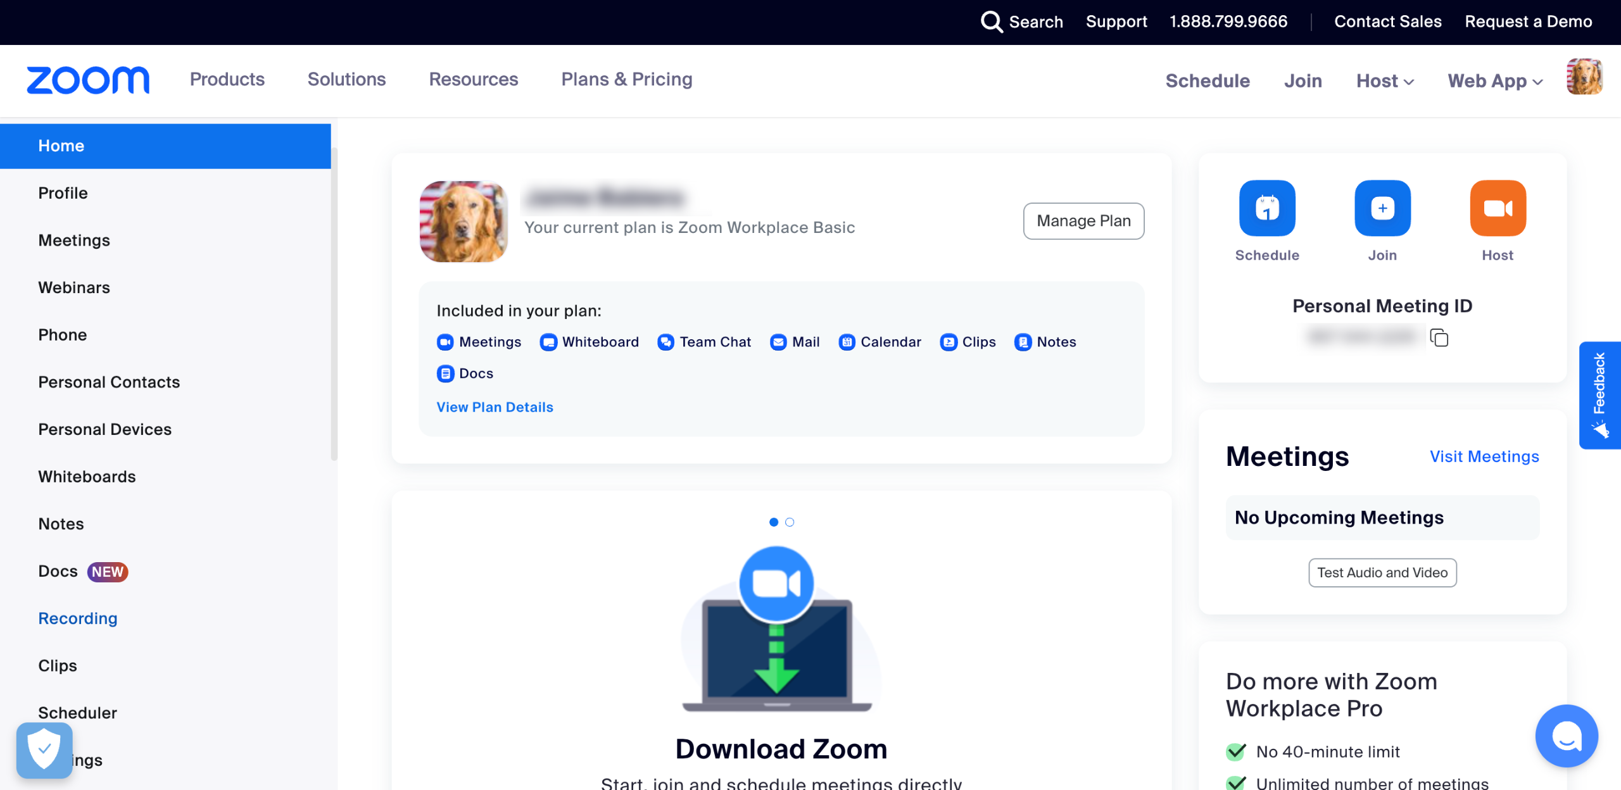This screenshot has height=790, width=1621.
Task: Open the profile avatar in header
Action: (1584, 77)
